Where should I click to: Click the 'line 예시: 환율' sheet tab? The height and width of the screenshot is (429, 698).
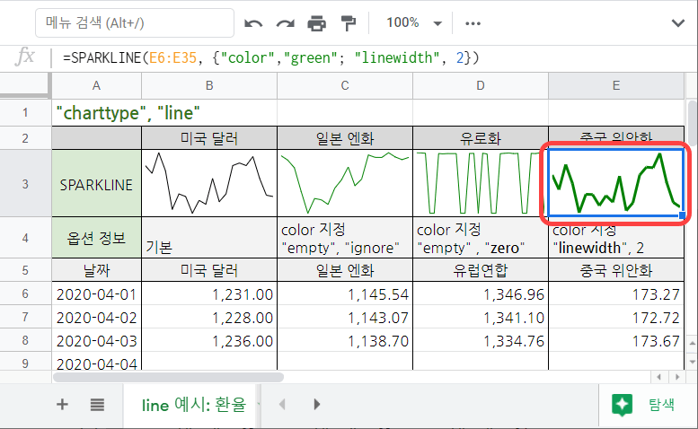point(193,404)
